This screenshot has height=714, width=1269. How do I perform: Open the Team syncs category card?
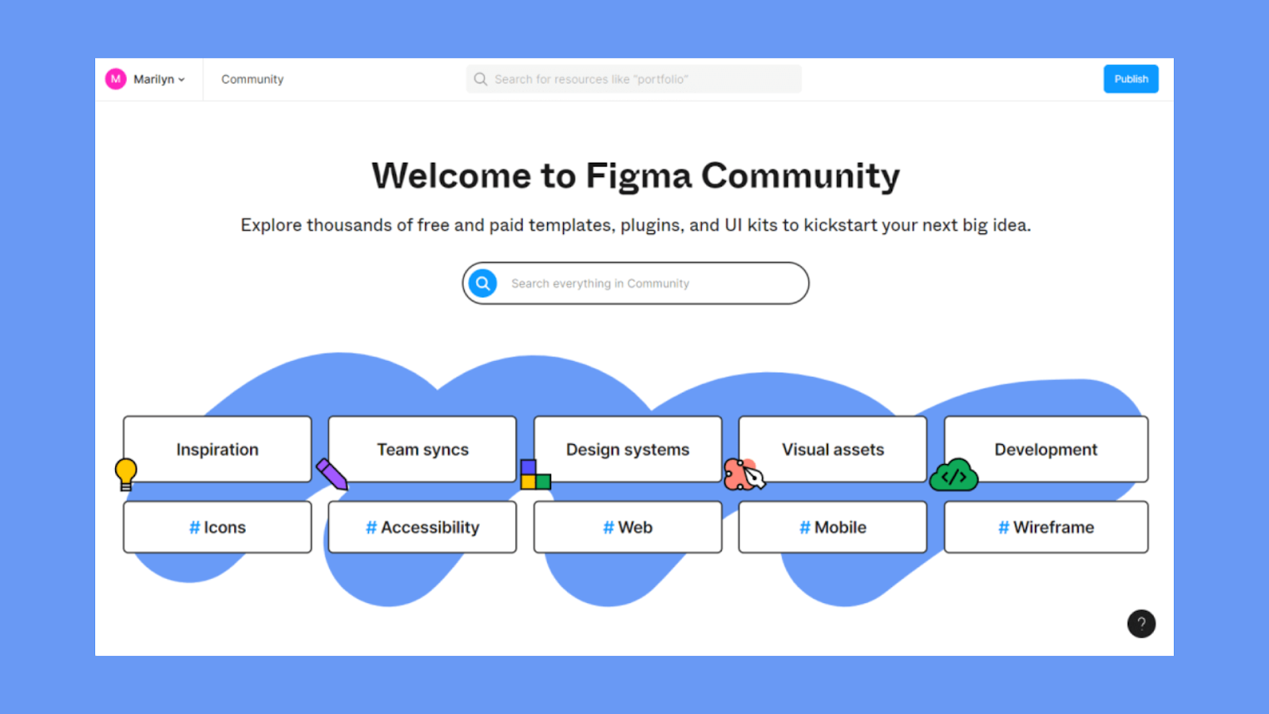pyautogui.click(x=422, y=449)
